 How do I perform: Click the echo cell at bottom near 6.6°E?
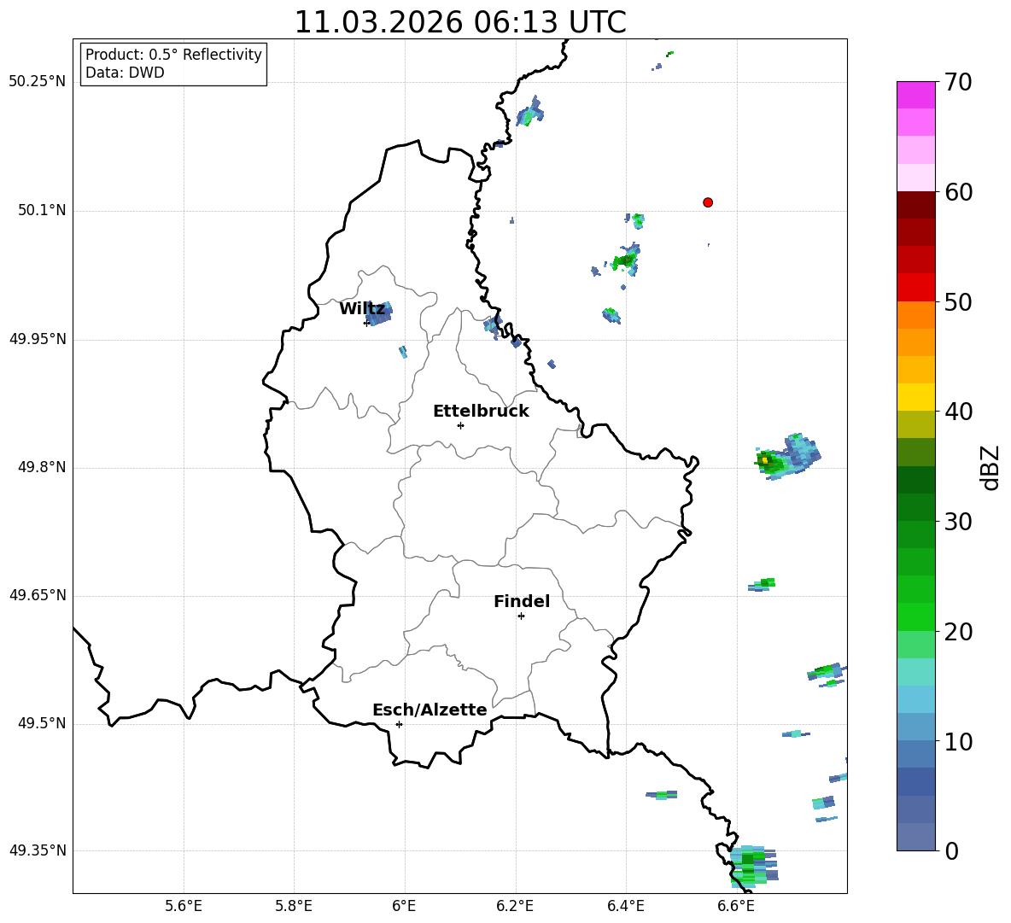tap(753, 865)
